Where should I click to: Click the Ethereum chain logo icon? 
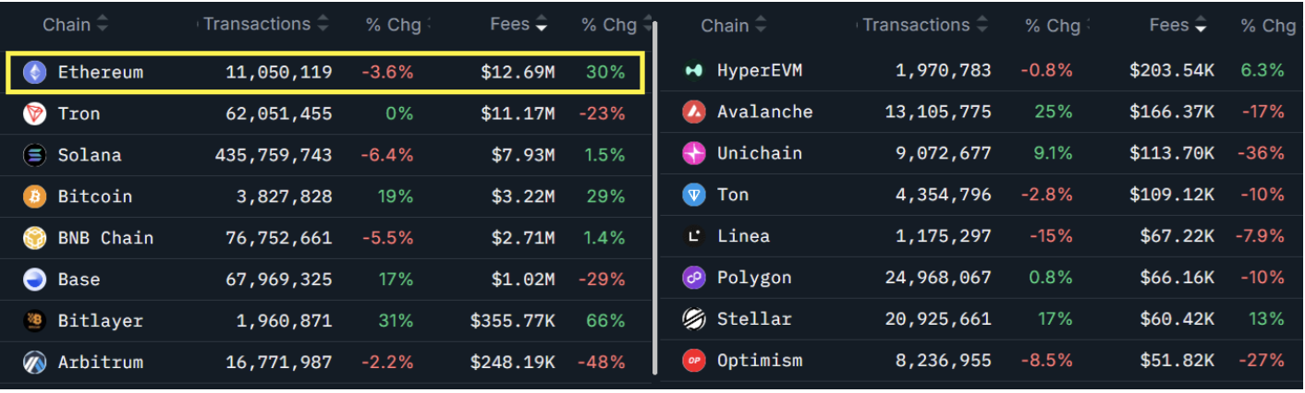tap(35, 72)
